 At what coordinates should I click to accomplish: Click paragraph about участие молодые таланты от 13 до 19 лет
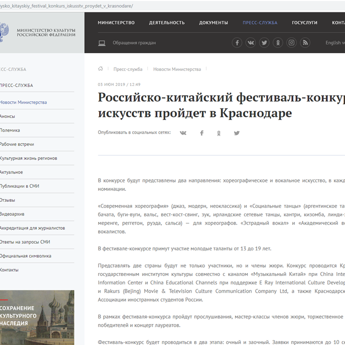[x=185, y=248]
